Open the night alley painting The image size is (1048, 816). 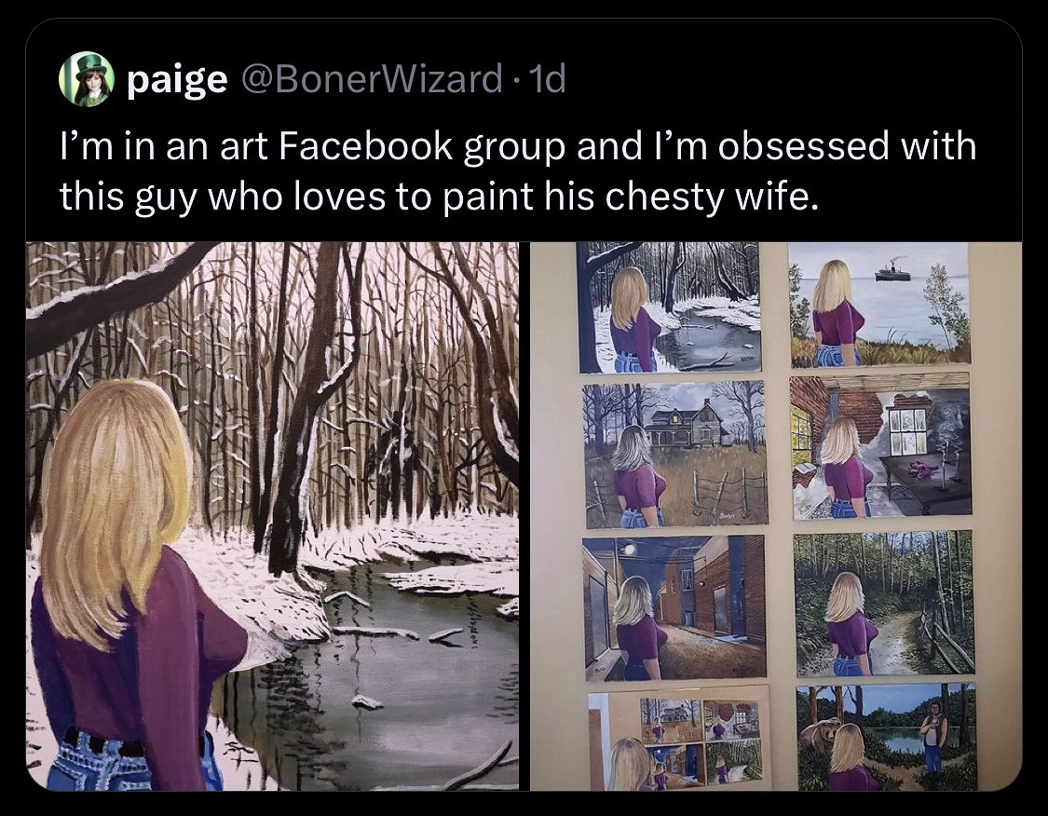pyautogui.click(x=674, y=607)
